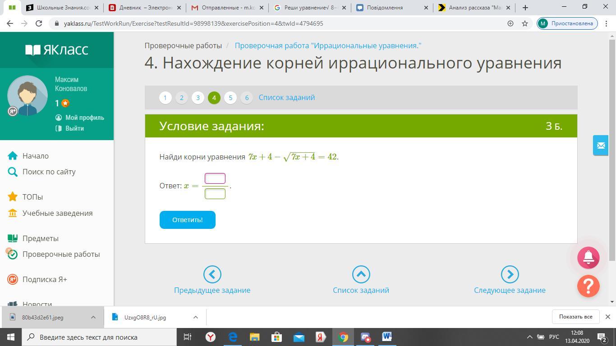
Task: Expand options for 80b43d2e61.jpeg download
Action: click(93, 317)
